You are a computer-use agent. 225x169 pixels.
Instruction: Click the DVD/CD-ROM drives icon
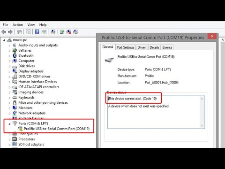(x=15, y=77)
